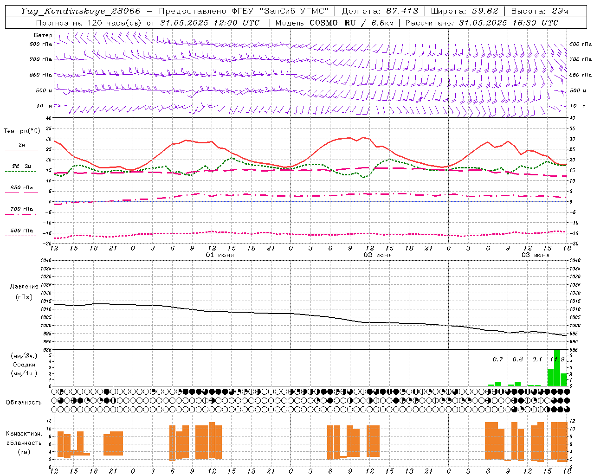
Task: Click the (км) convective cloud unit label
Action: tap(24, 452)
